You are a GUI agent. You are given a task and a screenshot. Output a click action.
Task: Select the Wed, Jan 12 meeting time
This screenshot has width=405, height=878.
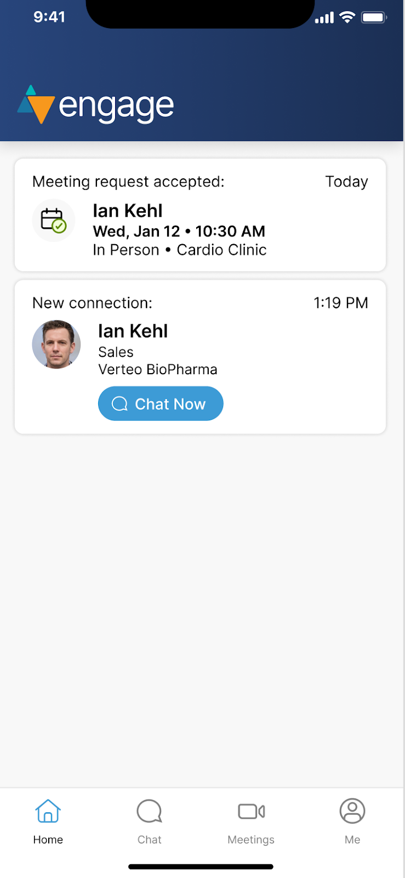179,231
